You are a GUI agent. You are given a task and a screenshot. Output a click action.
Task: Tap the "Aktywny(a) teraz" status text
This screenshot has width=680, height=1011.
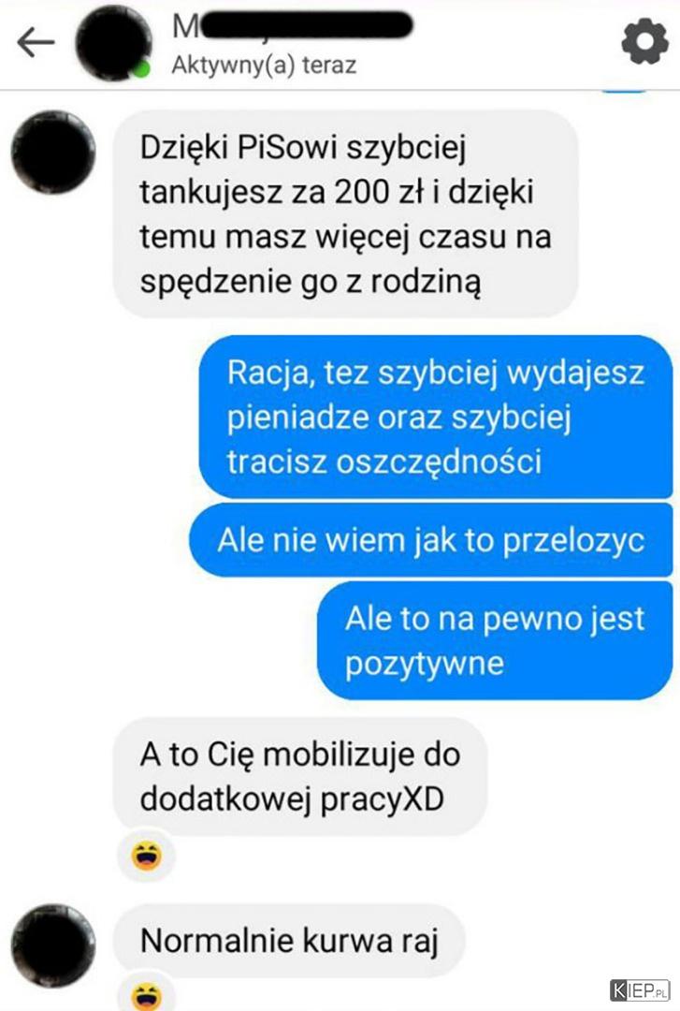tap(264, 66)
